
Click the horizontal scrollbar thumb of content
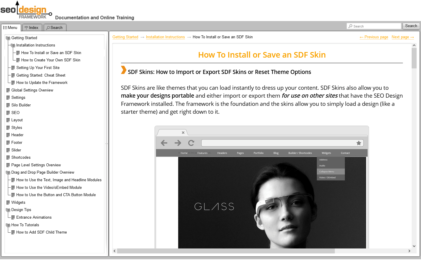click(226, 251)
